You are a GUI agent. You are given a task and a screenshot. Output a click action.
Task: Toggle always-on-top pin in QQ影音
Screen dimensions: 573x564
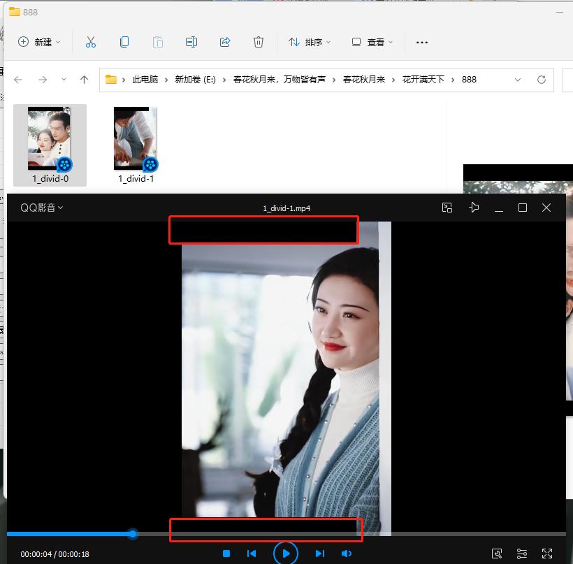coord(474,208)
